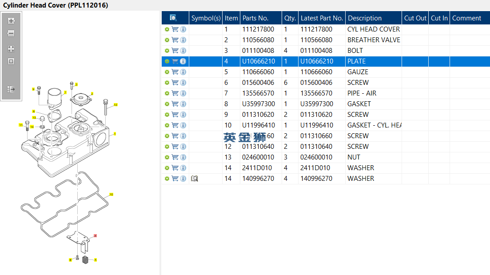Click the Description column header
Viewport: 490px width, 275px height.
pos(364,18)
